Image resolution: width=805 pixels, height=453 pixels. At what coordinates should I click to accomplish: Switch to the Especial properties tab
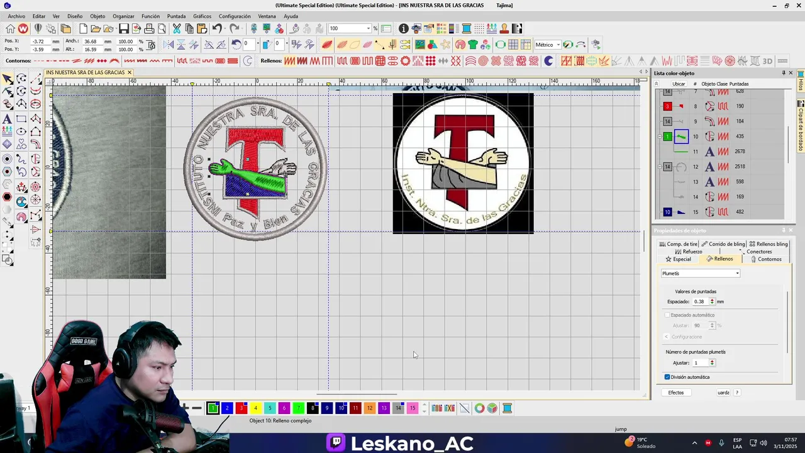678,259
